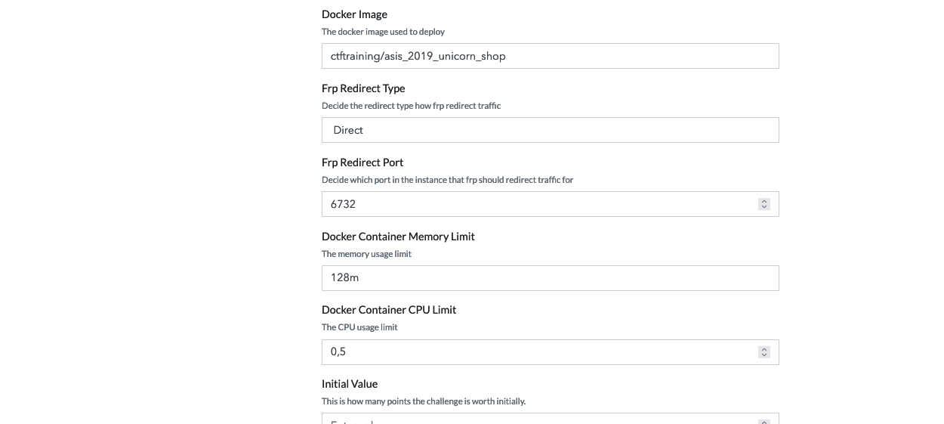
Task: Click the Initial Value spinner arrows
Action: pyautogui.click(x=764, y=421)
